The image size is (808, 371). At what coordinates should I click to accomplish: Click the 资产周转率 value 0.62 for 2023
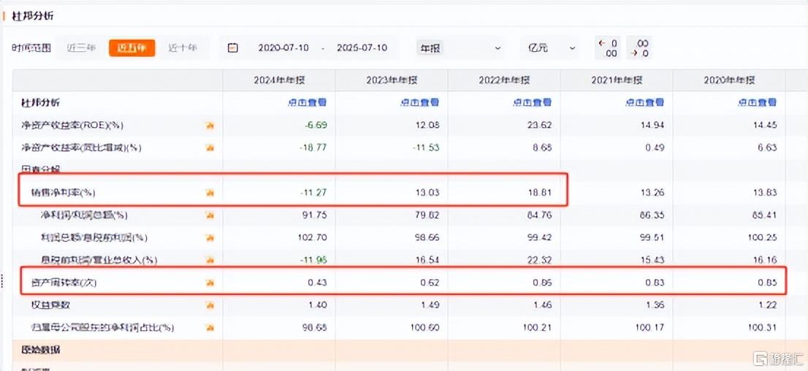[430, 283]
